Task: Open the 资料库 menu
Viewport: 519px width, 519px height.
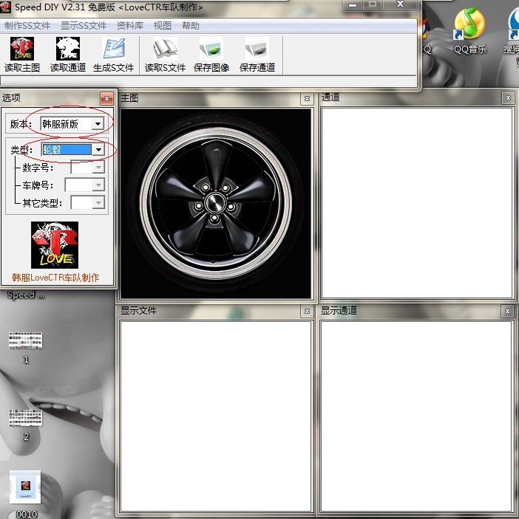Action: 130,26
